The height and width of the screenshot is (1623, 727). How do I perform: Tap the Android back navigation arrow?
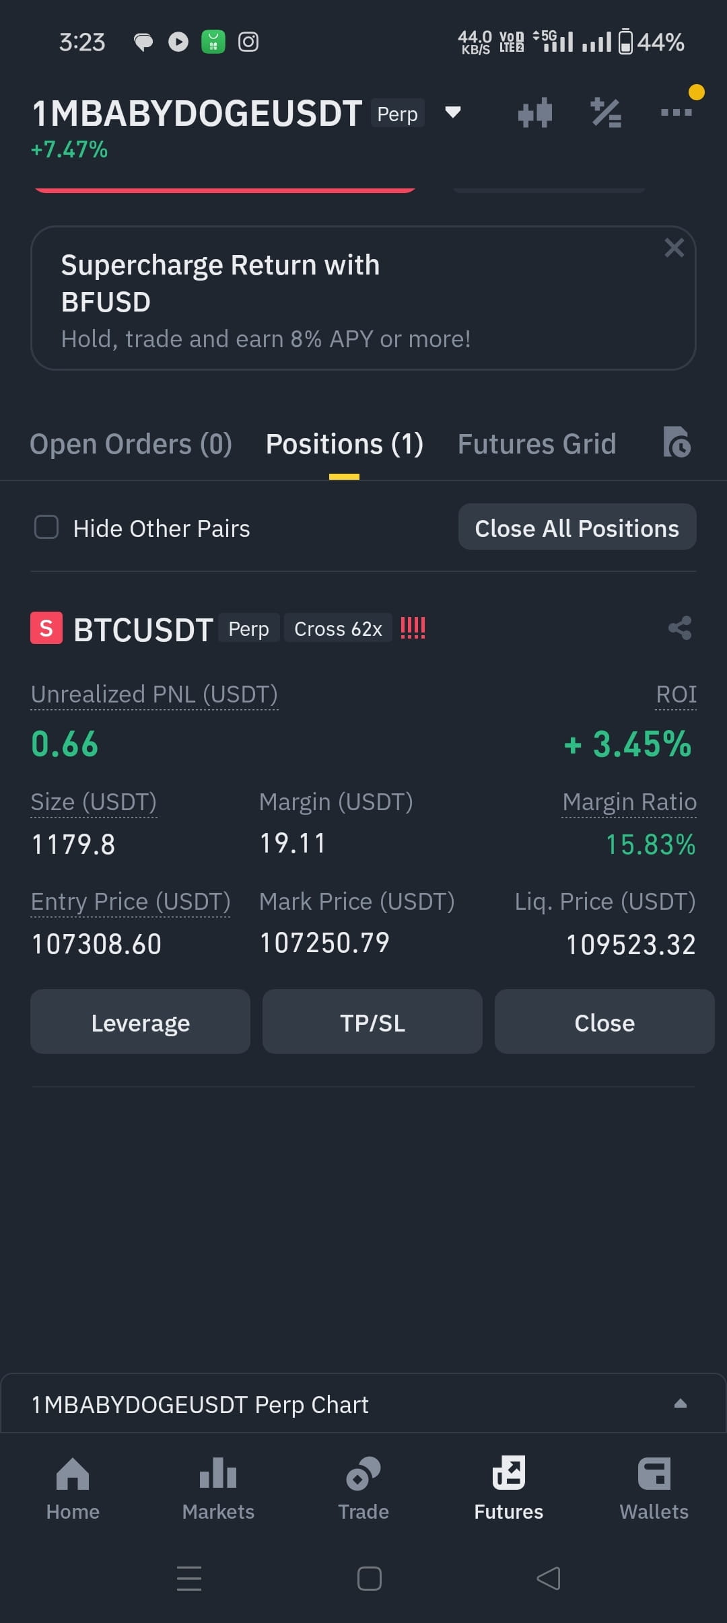(549, 1578)
